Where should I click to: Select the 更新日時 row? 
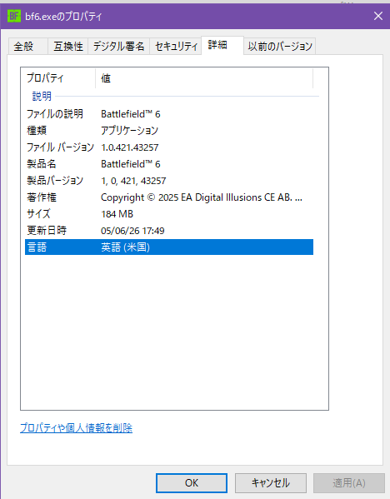click(169, 231)
